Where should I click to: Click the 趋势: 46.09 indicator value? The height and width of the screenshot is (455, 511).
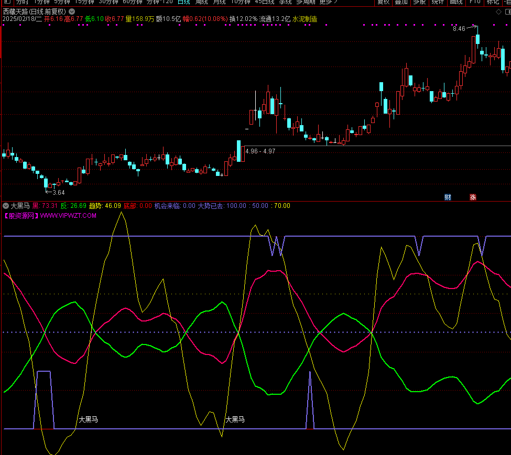tap(105, 206)
